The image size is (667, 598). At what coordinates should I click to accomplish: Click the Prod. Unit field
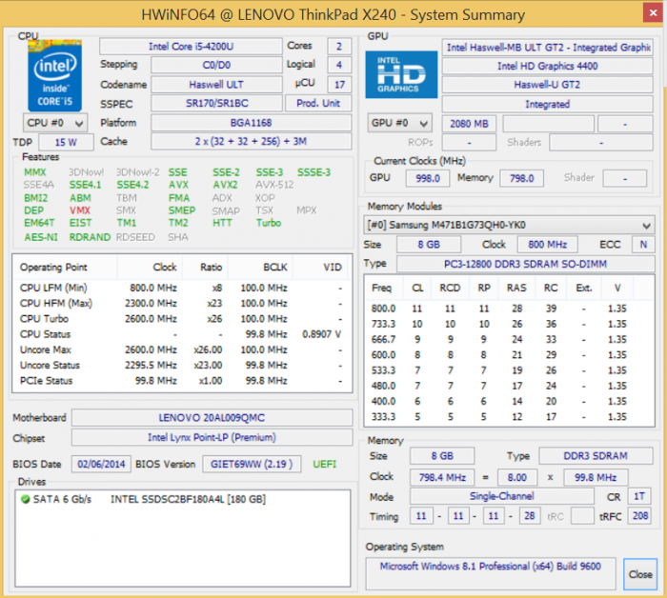(318, 103)
